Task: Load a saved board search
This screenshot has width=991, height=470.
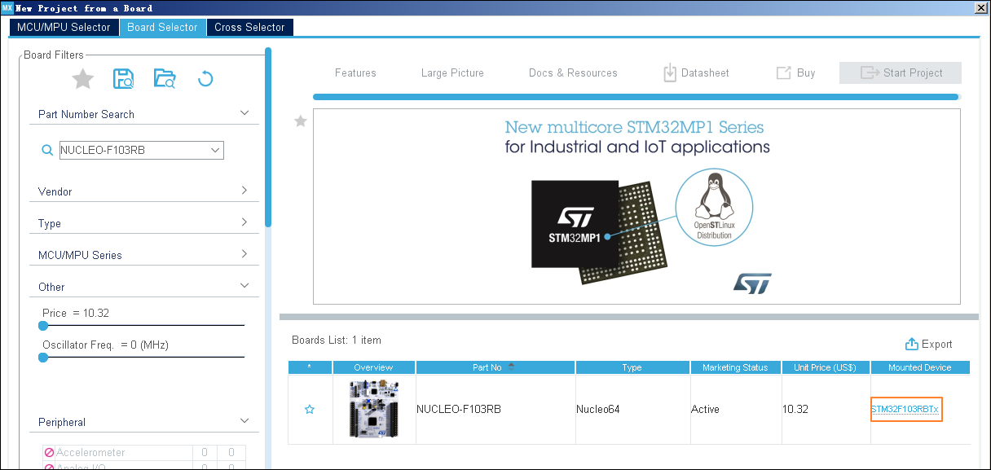Action: [x=164, y=78]
